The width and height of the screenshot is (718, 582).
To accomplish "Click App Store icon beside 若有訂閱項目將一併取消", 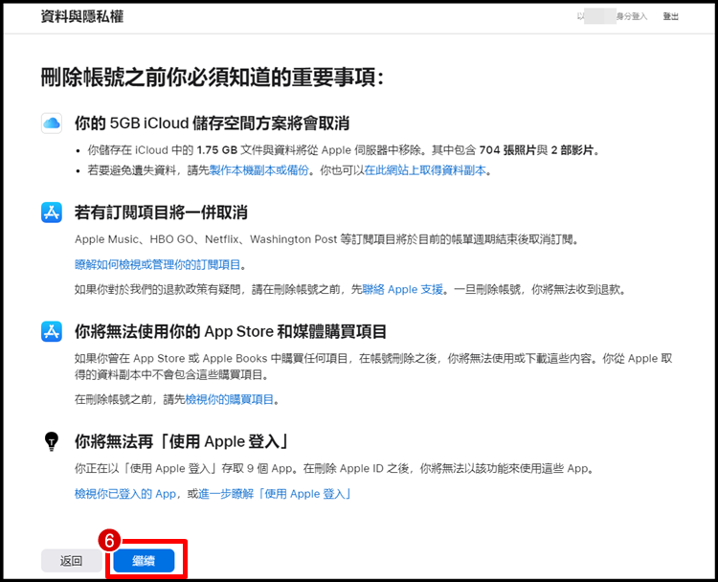I will pos(52,213).
